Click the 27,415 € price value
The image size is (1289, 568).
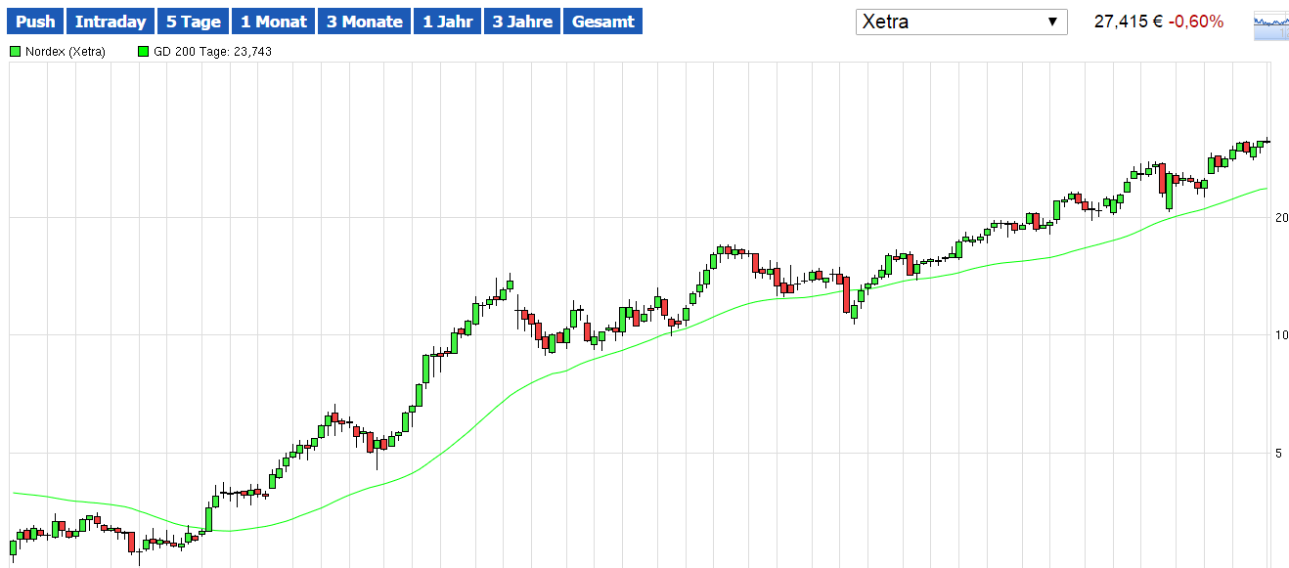coord(1131,22)
